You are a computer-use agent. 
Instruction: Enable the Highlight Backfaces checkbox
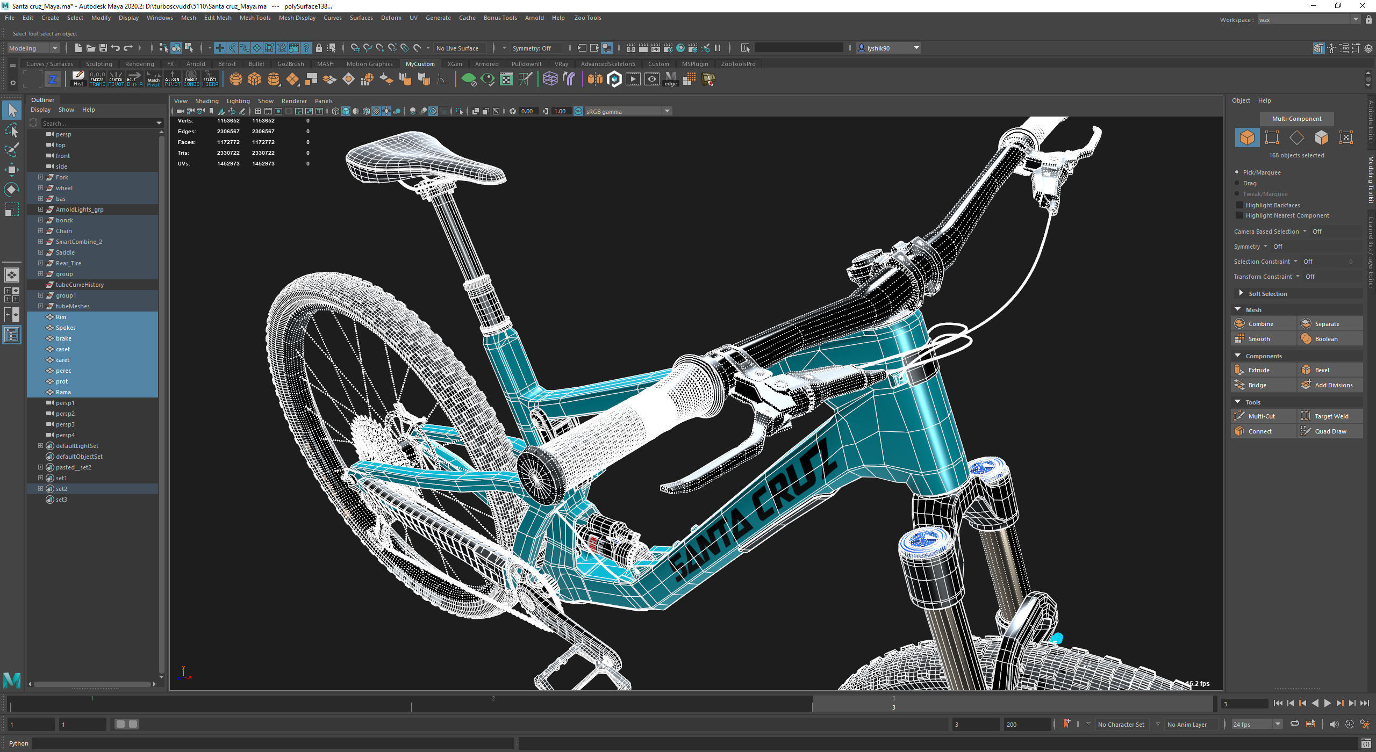pos(1239,205)
